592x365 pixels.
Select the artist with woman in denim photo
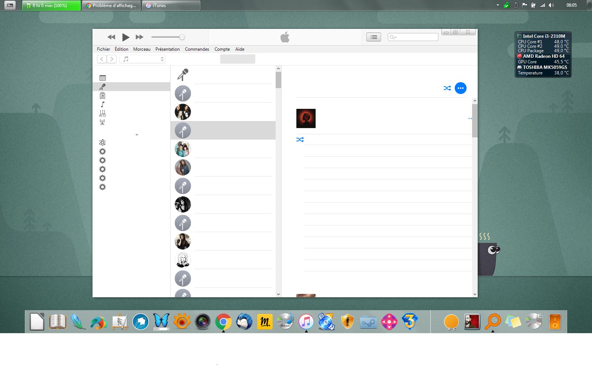point(183,167)
